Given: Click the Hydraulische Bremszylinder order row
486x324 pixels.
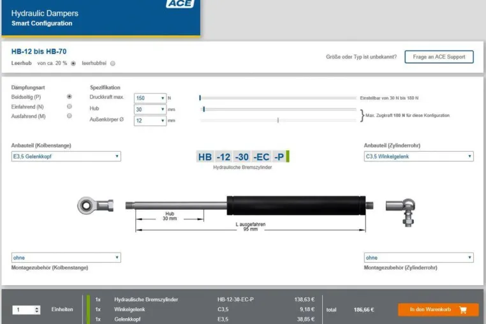Looking at the screenshot, I should pos(205,300).
